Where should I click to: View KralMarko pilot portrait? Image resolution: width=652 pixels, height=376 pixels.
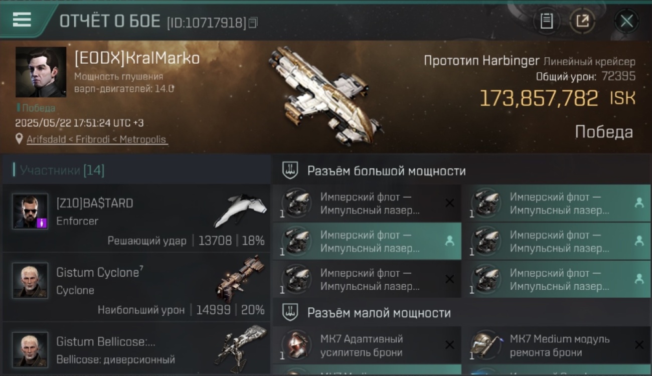tap(41, 72)
